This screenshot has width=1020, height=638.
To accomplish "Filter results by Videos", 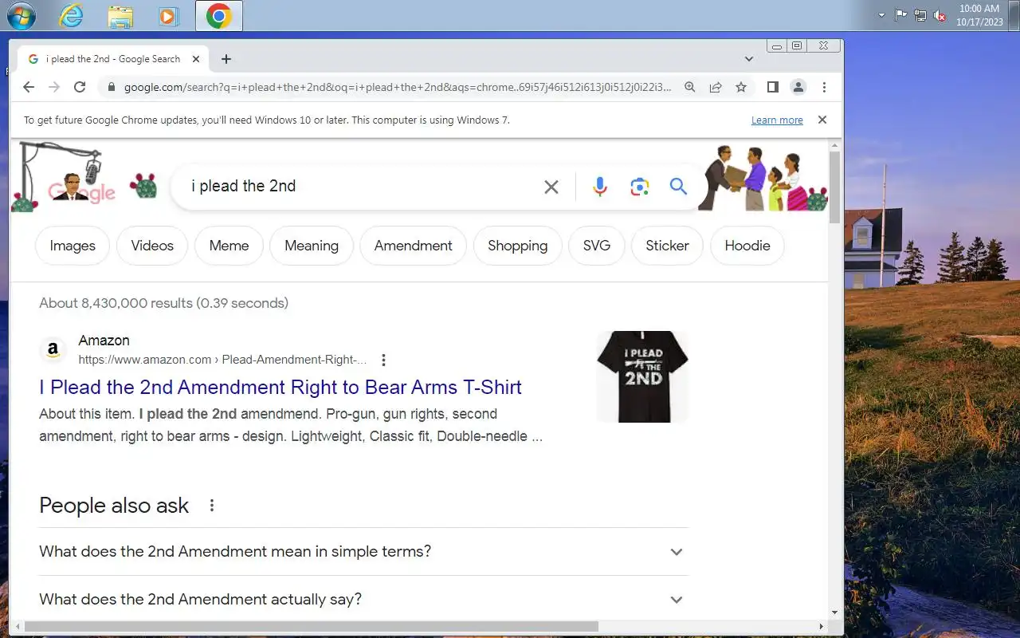I will 152,246.
